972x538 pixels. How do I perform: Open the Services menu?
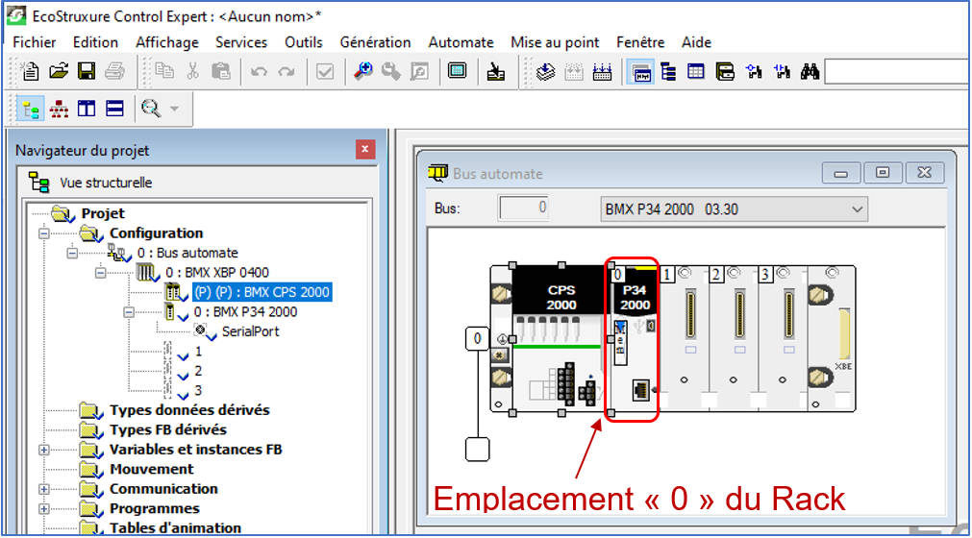point(241,42)
